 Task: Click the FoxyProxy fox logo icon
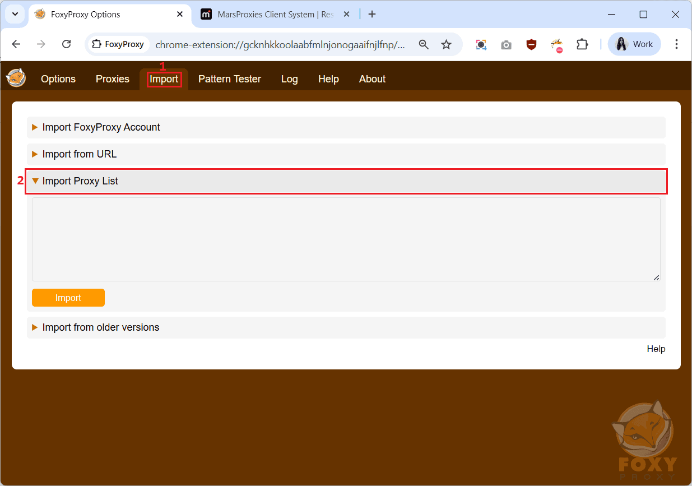coord(16,78)
